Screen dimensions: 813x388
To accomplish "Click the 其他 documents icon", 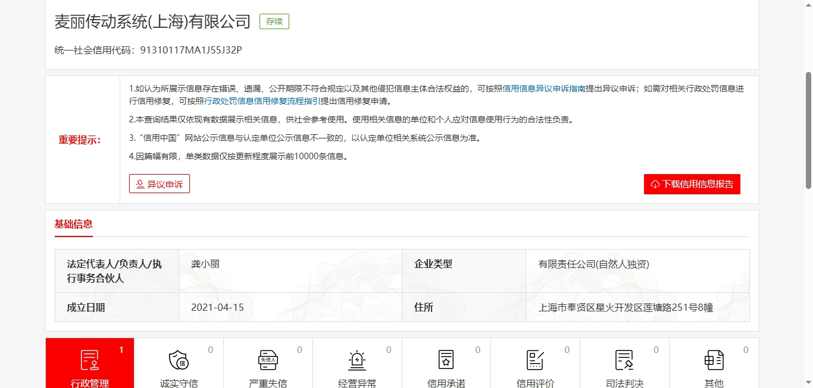I will coord(714,360).
